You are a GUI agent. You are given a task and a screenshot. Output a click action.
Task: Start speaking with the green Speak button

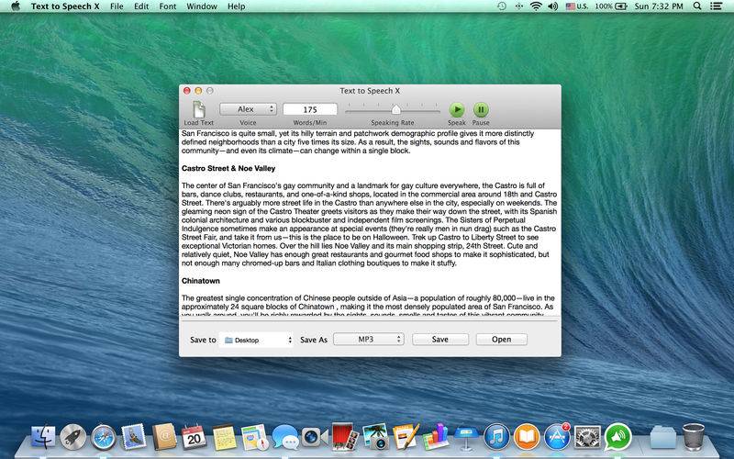coord(457,109)
